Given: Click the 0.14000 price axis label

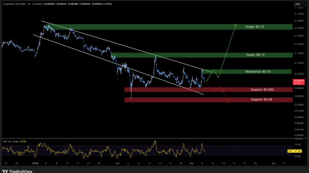Looking at the screenshot, I should 299,36.
